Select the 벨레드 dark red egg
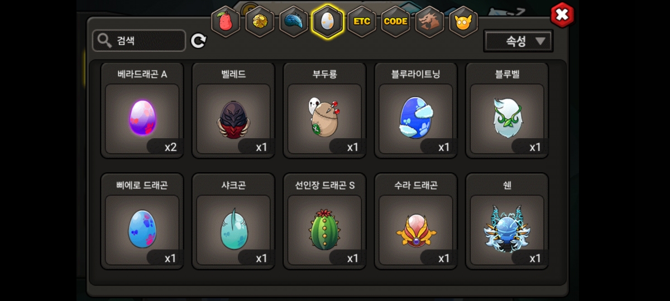The height and width of the screenshot is (301, 670). [233, 111]
